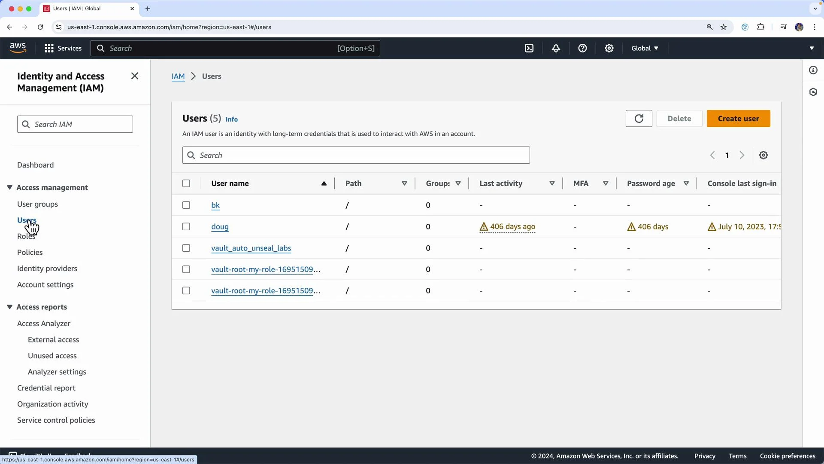Check the box for user doug

186,227
